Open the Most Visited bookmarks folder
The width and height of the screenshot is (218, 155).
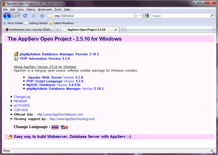13,23
